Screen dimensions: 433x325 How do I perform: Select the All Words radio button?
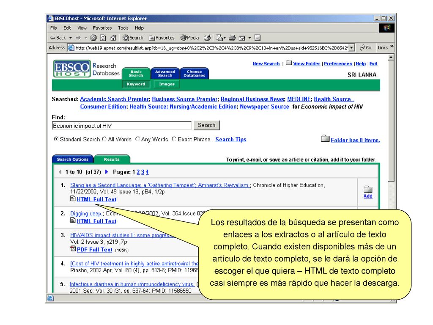(104, 139)
